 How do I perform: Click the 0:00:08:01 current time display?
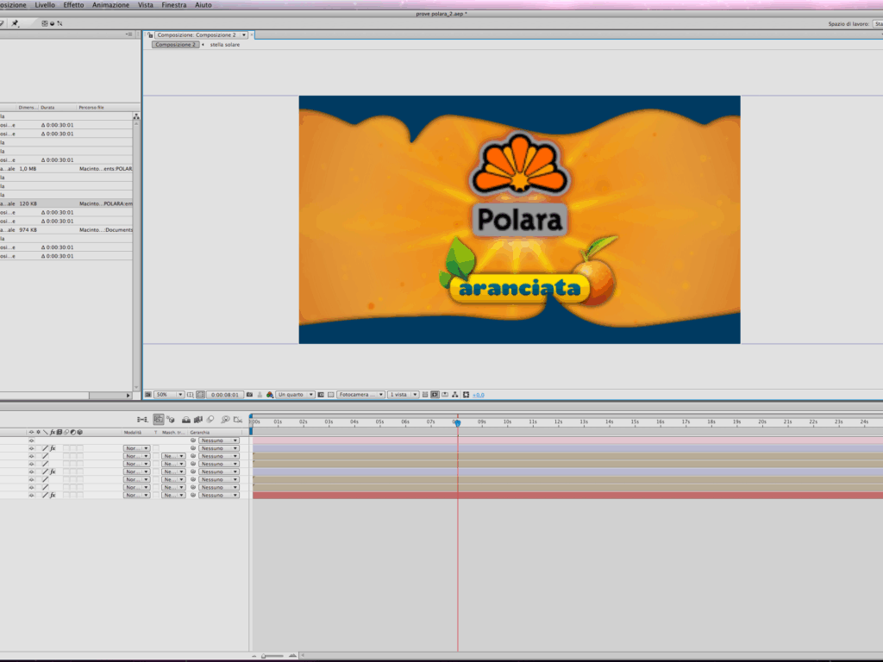(x=226, y=394)
